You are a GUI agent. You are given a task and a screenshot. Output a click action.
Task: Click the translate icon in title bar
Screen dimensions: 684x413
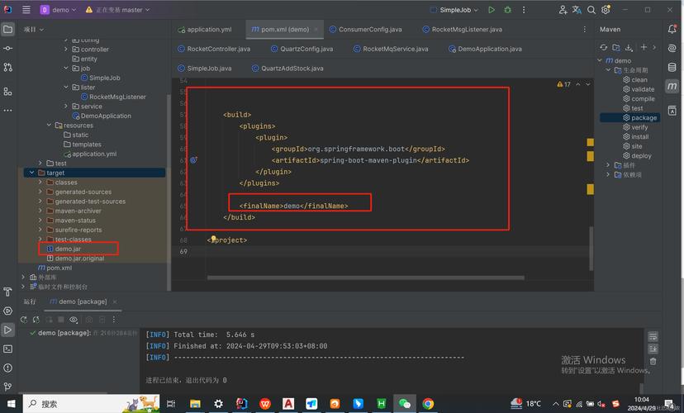click(577, 10)
